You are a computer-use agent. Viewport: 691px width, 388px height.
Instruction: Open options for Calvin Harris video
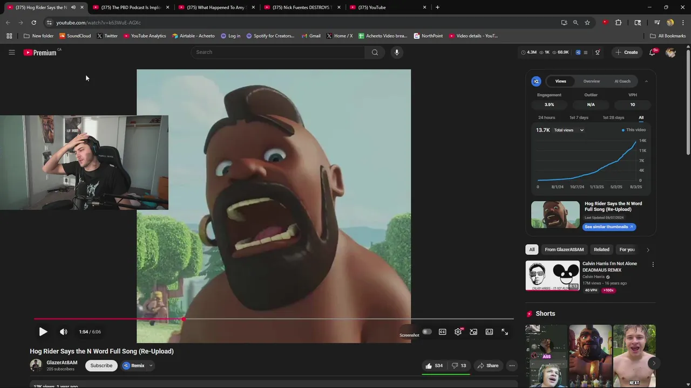pos(653,265)
